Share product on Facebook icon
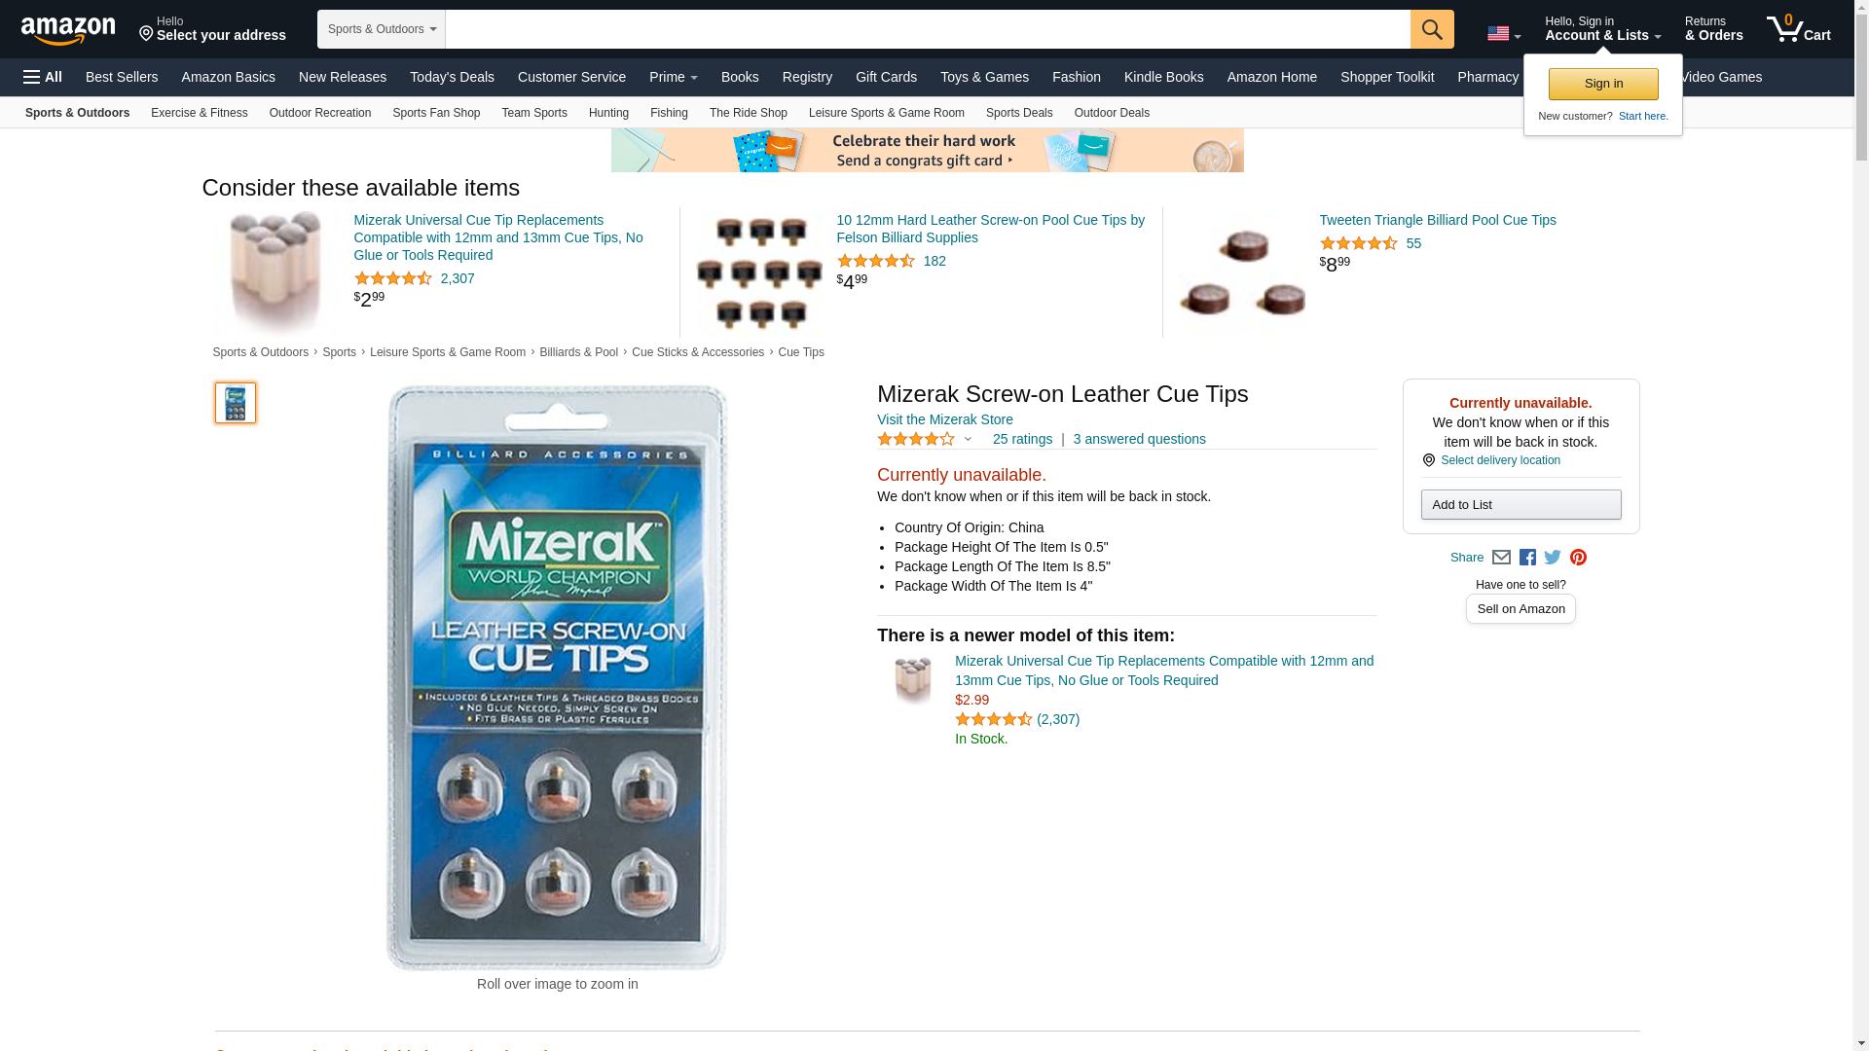Screen dimensions: 1869x1051 click(x=1527, y=558)
